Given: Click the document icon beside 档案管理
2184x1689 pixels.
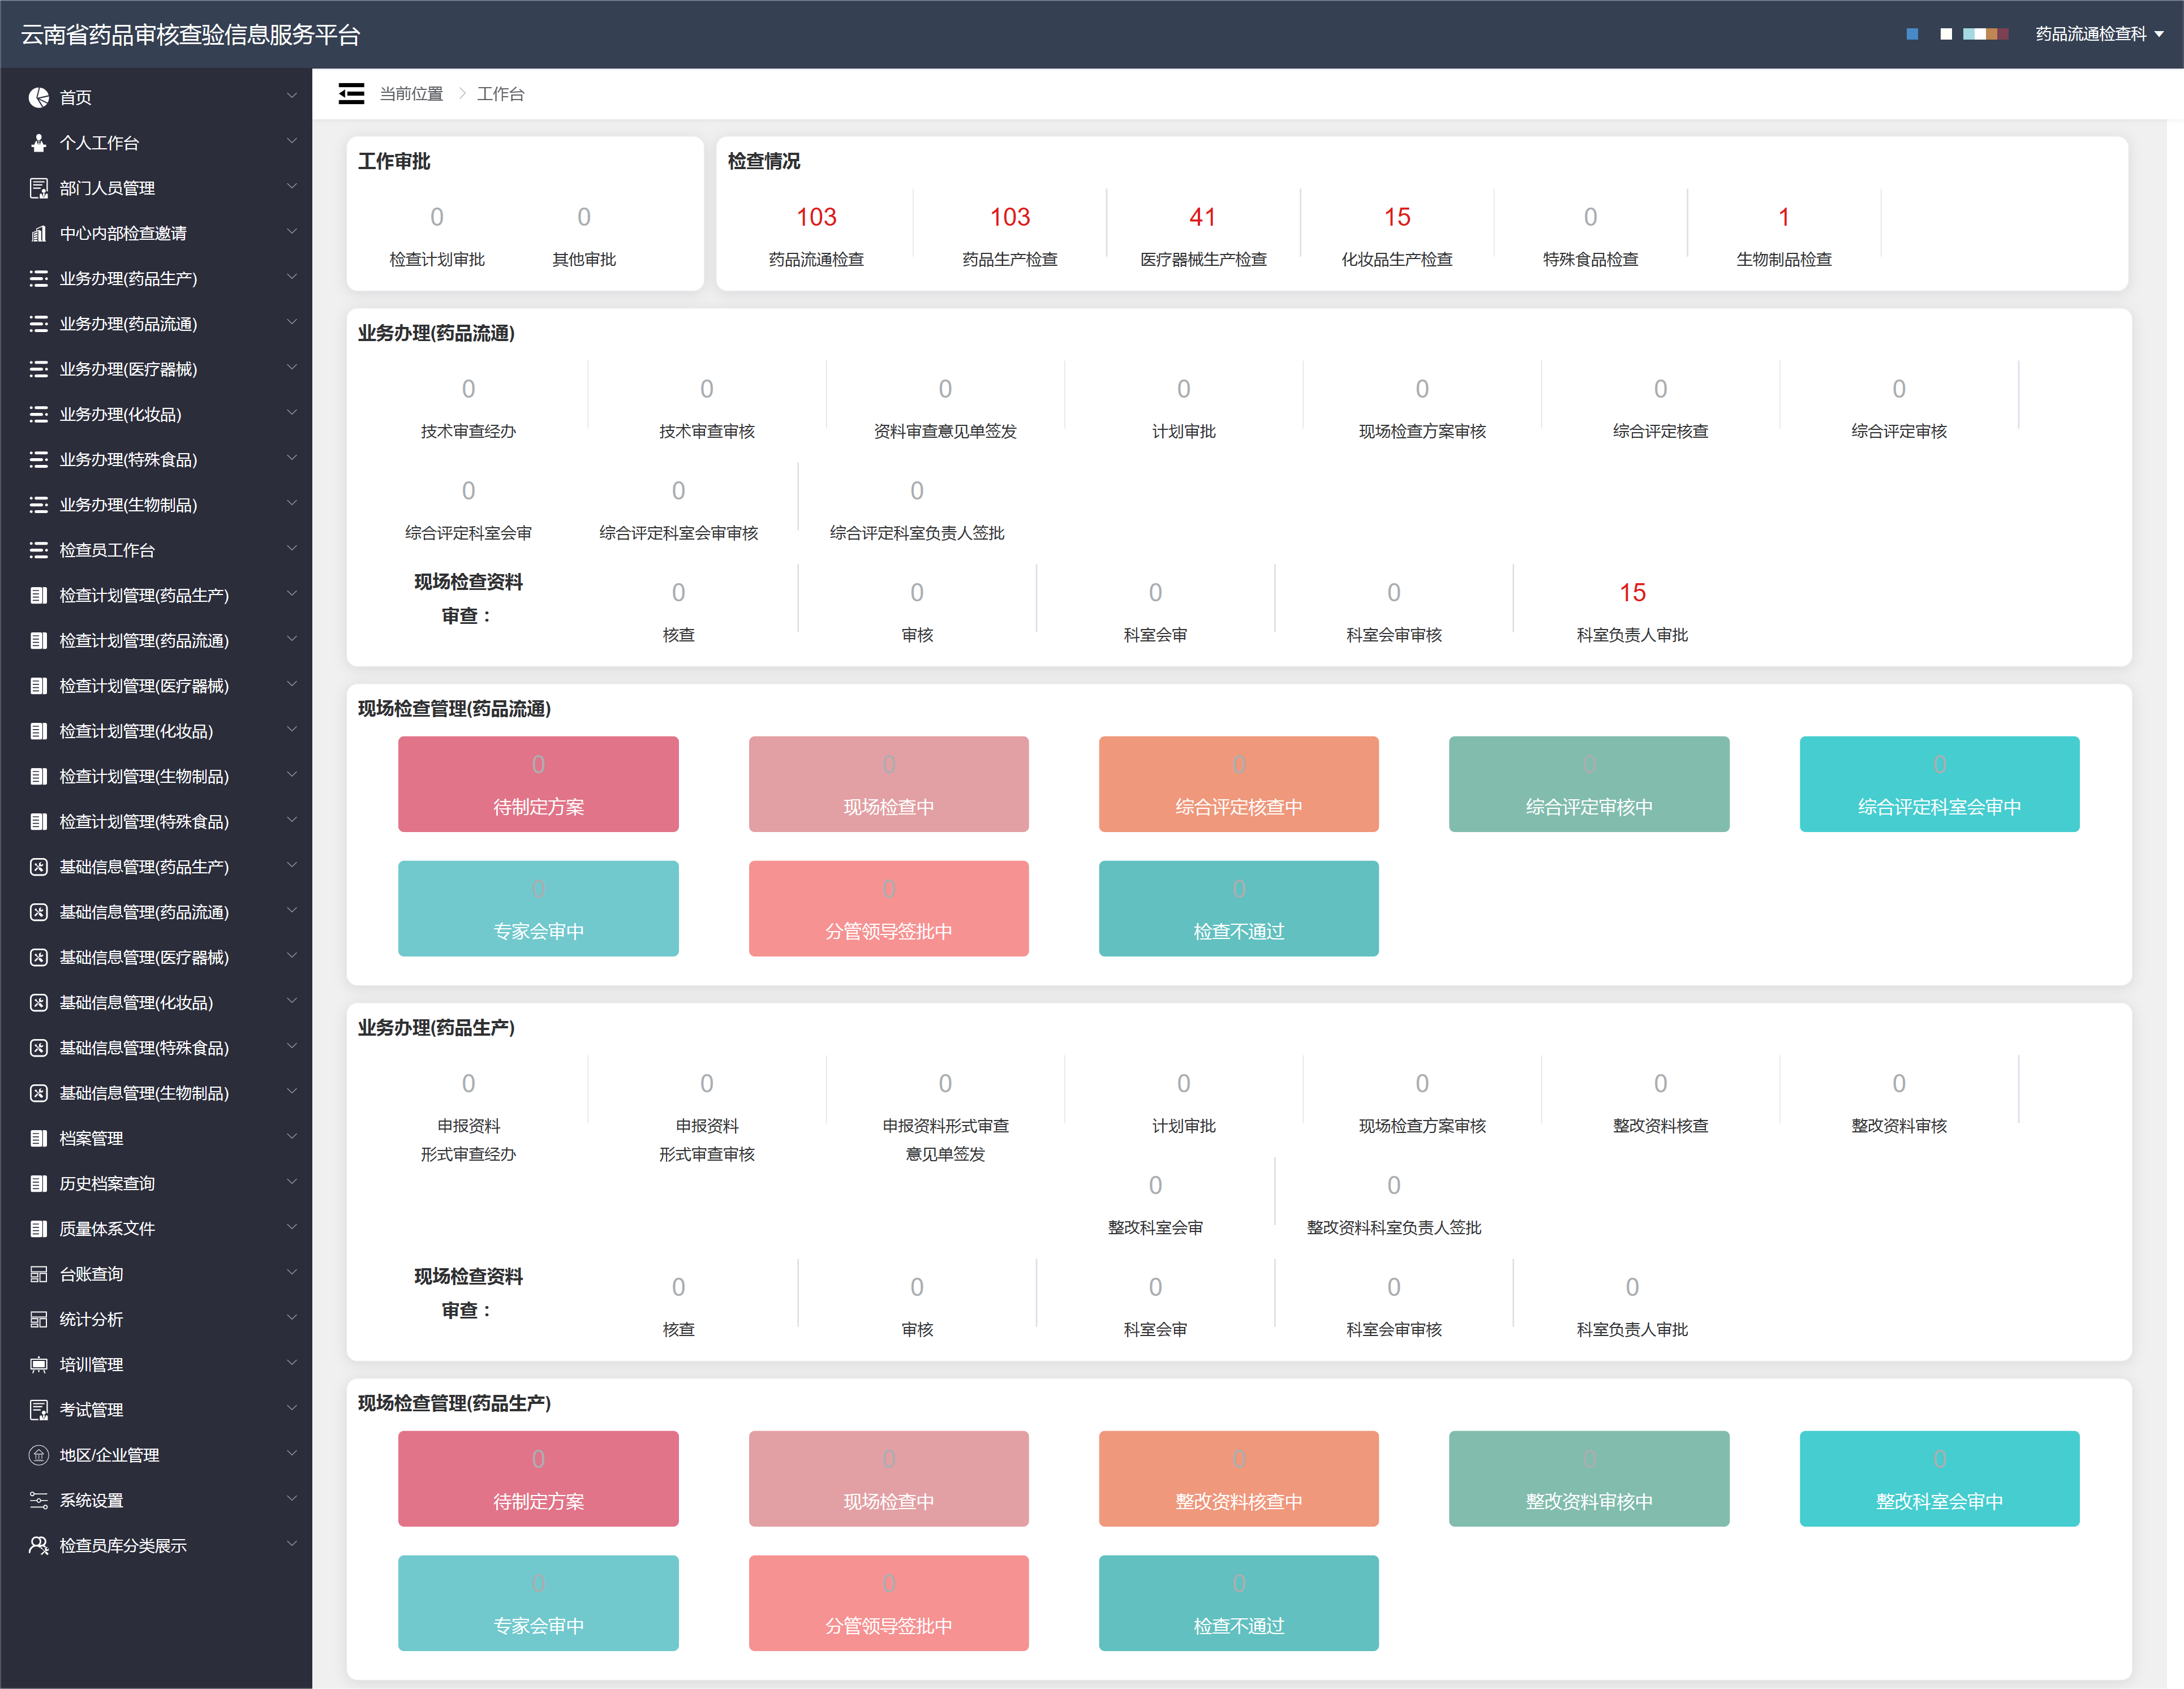Looking at the screenshot, I should click(38, 1138).
